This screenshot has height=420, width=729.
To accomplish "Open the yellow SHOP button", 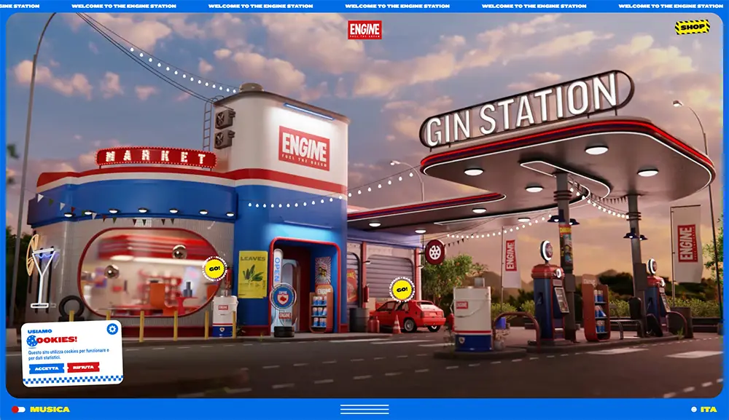I will coord(693,27).
